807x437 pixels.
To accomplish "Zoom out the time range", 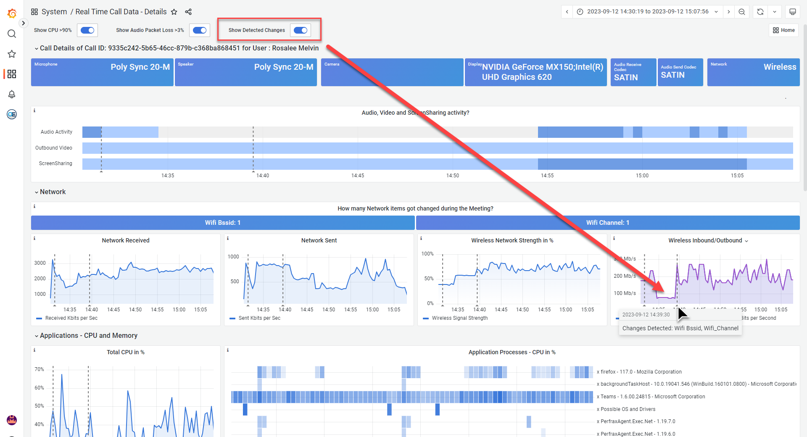I will (x=742, y=12).
